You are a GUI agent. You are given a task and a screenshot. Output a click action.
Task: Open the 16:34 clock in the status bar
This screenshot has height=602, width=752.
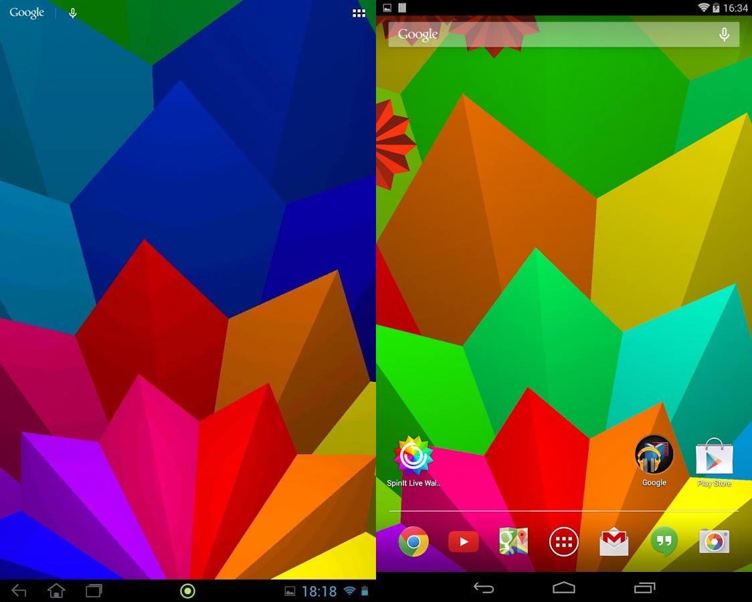[735, 8]
